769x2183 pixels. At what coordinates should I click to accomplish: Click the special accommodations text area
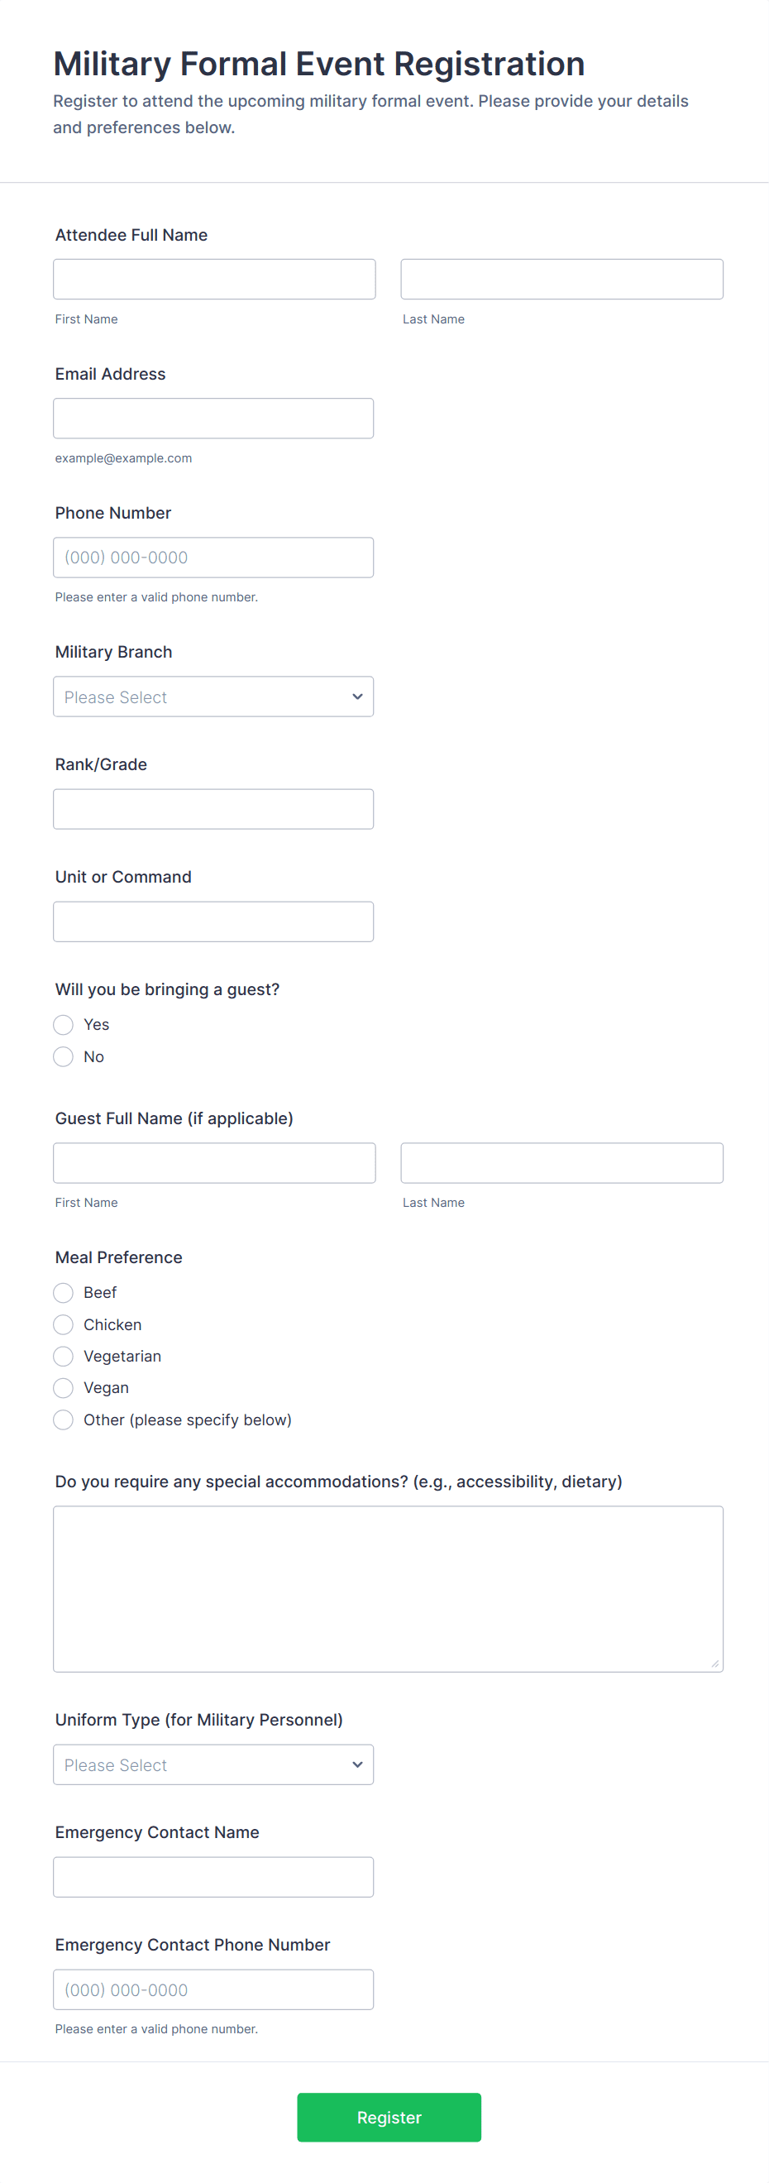click(x=388, y=1589)
